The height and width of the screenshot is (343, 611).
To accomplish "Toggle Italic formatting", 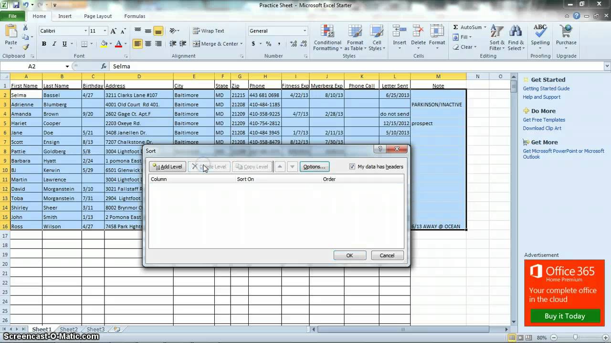I will coord(54,44).
